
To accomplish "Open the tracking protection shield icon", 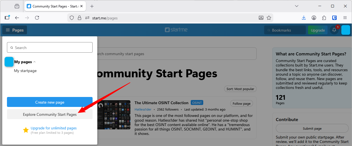I will click(72, 18).
